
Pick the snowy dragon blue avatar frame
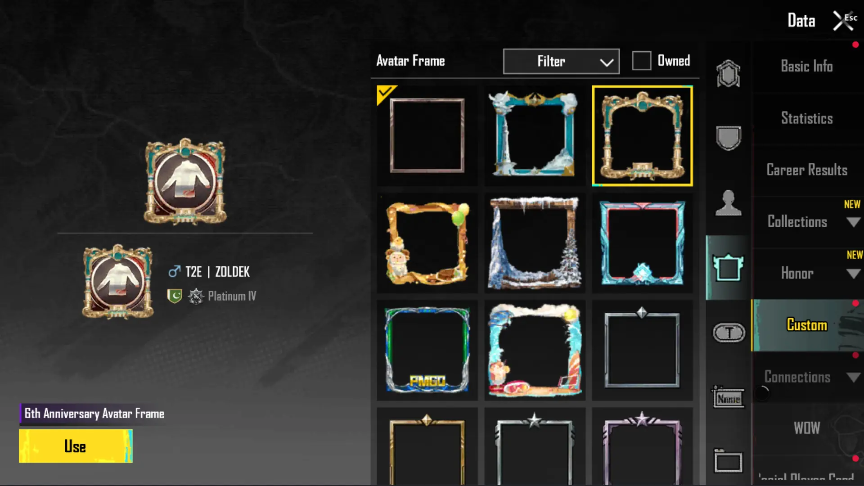pyautogui.click(x=535, y=135)
